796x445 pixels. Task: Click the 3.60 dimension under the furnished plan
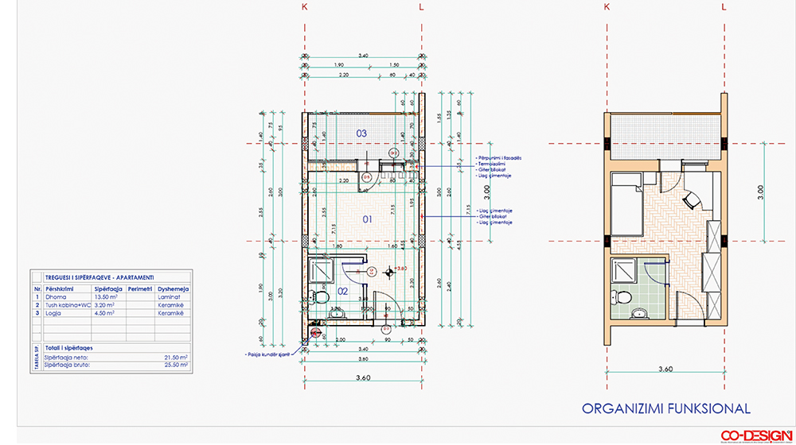coord(665,370)
